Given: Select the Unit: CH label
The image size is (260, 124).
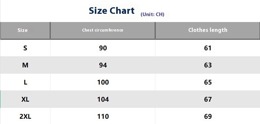Looking at the screenshot, I should click(x=152, y=14).
